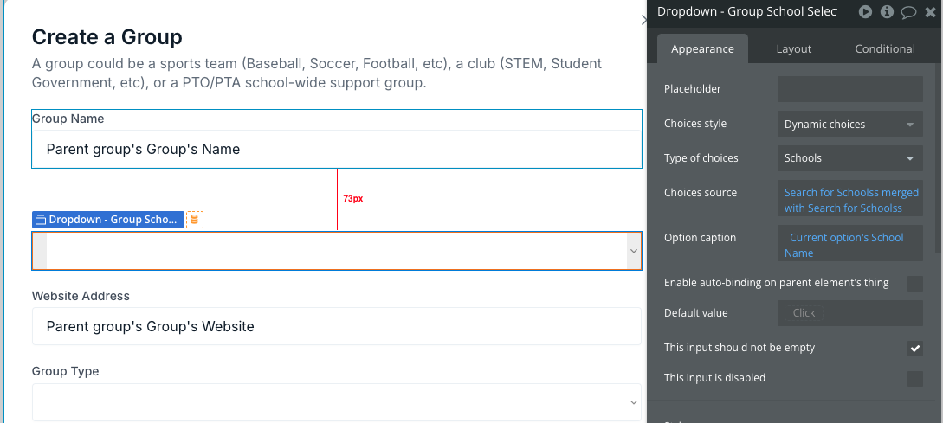Edit the Search for Schoolss choices source expression
This screenshot has width=943, height=423.
(x=849, y=200)
